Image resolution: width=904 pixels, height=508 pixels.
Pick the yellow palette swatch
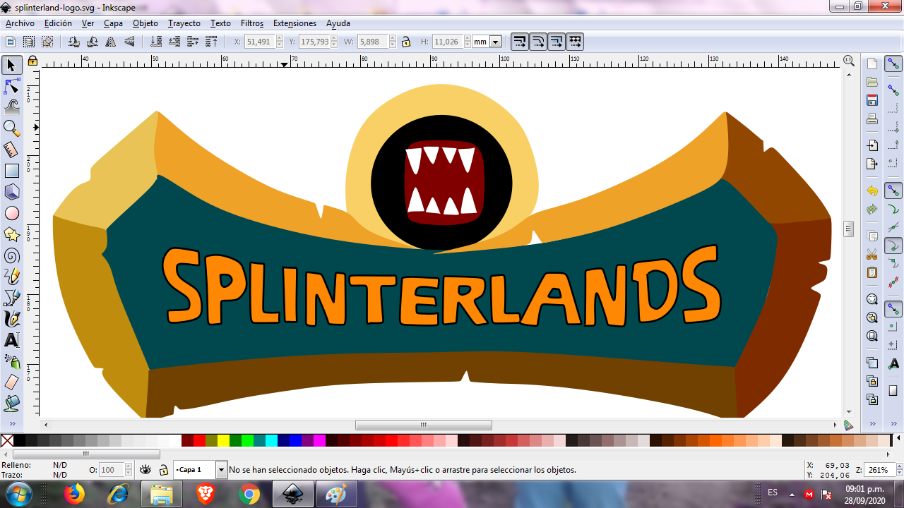[223, 441]
